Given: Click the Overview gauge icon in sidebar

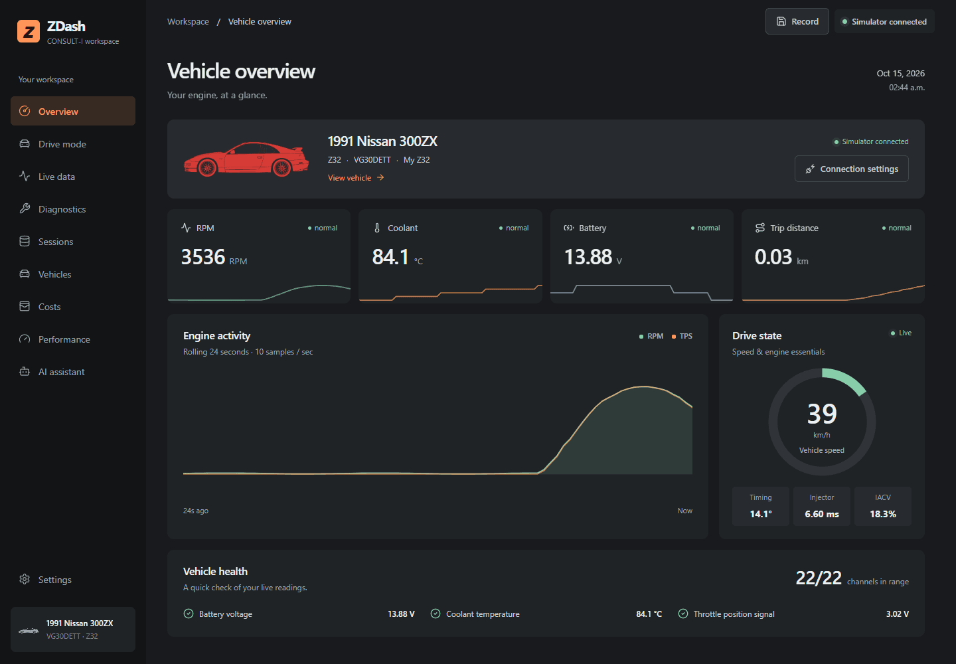Looking at the screenshot, I should point(25,111).
